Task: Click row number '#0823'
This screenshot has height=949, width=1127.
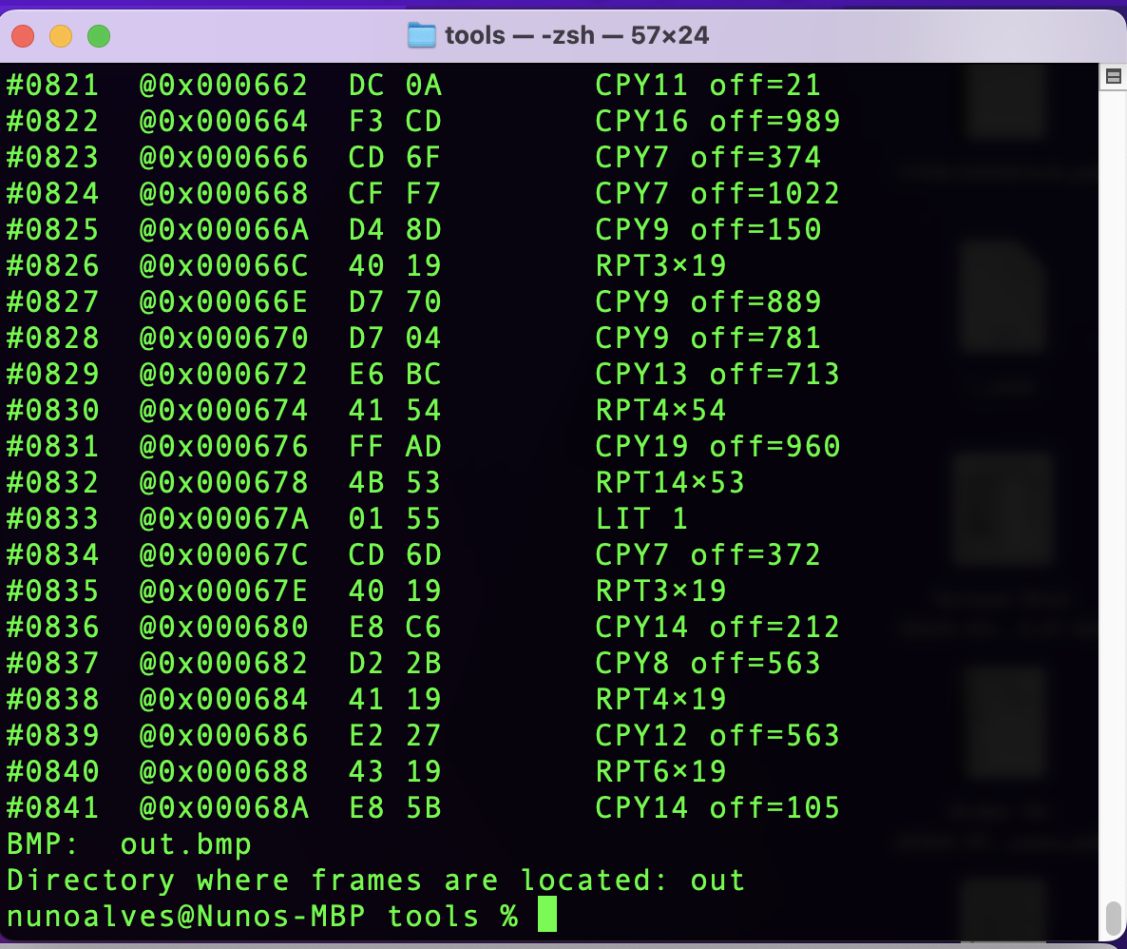Action: coord(52,158)
